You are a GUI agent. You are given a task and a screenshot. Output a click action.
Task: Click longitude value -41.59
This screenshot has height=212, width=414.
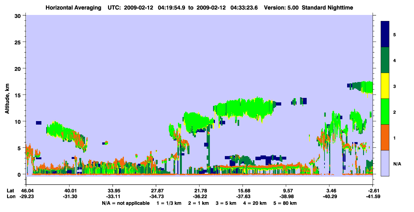[x=373, y=196]
